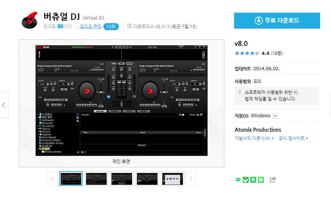Click the Atomix Productions developer name
This screenshot has width=331, height=204.
[258, 130]
